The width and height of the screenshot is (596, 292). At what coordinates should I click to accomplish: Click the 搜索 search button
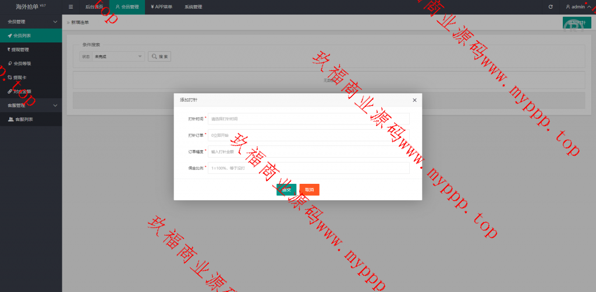(x=159, y=56)
